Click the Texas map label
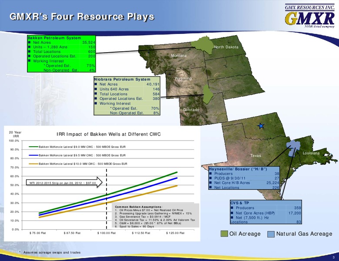Screen dimensions: 339x261 point(256,156)
